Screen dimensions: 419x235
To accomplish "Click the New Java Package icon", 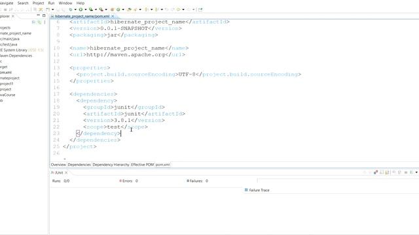I will [112, 9].
